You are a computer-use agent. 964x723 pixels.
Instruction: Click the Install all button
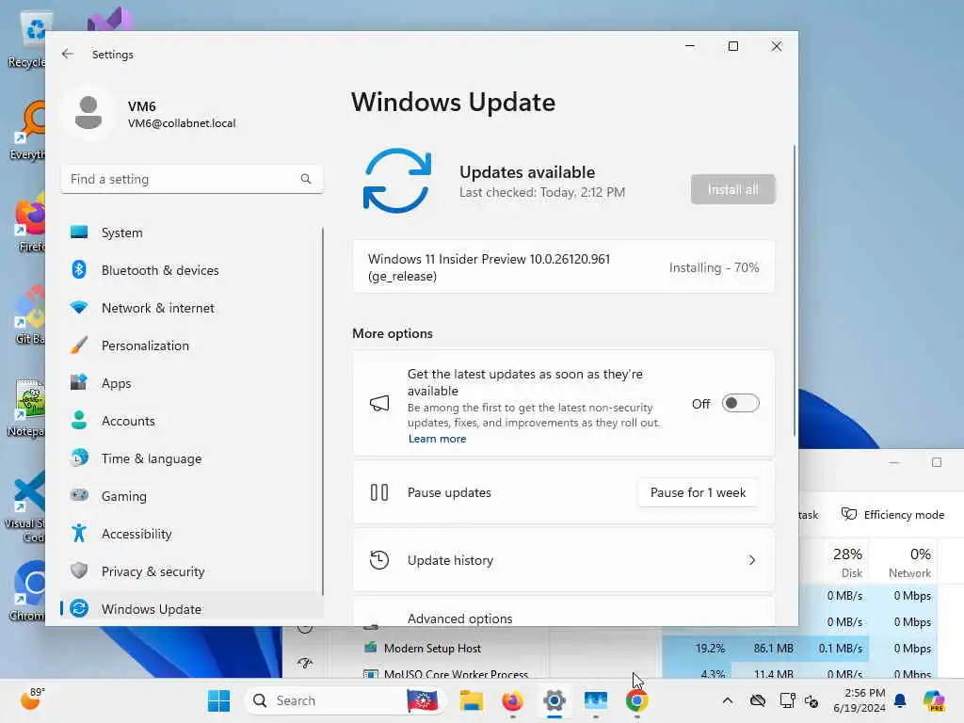coord(732,189)
